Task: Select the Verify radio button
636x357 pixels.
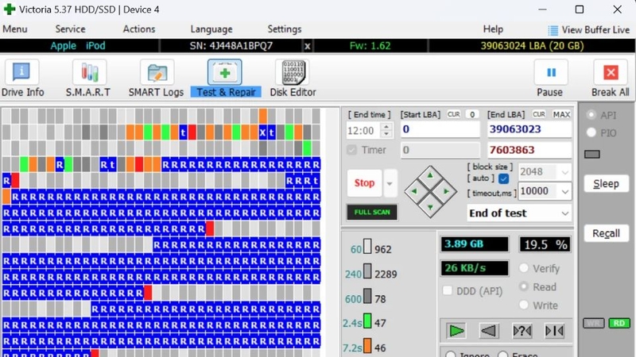Action: pyautogui.click(x=524, y=268)
